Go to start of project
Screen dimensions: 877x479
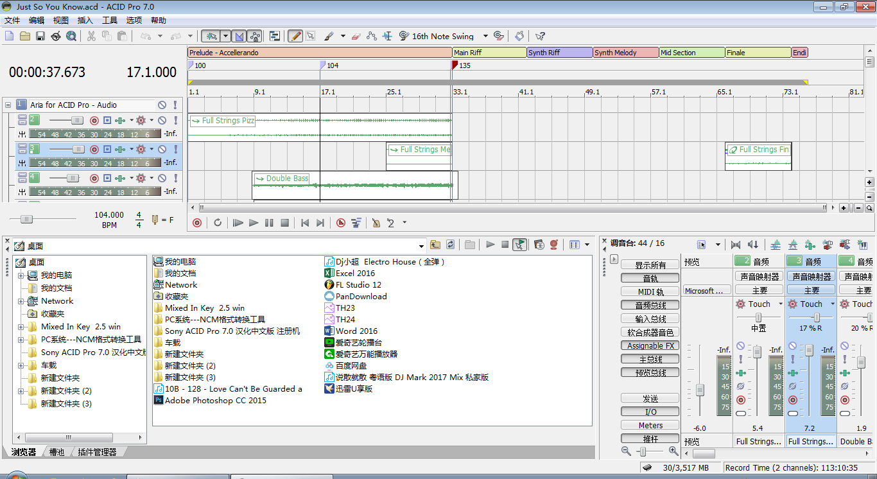[305, 223]
